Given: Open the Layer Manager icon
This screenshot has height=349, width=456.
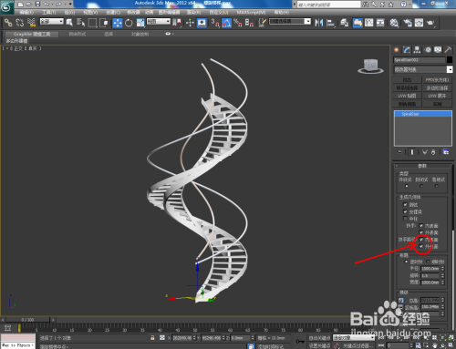Looking at the screenshot, I should tap(344, 23).
